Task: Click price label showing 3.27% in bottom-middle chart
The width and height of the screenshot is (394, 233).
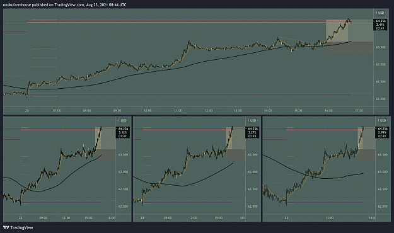Action: [252, 132]
